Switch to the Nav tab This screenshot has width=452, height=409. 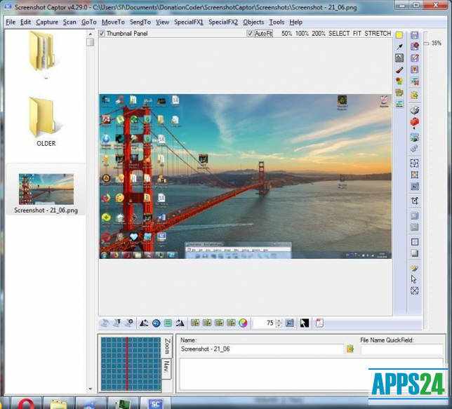pos(166,368)
